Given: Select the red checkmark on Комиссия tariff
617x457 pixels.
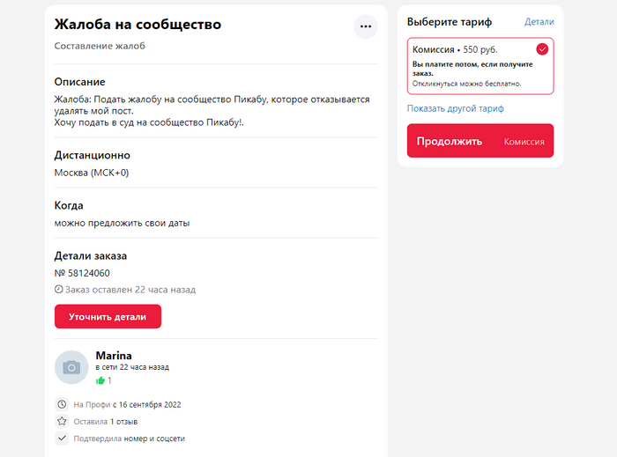Looking at the screenshot, I should coord(542,49).
